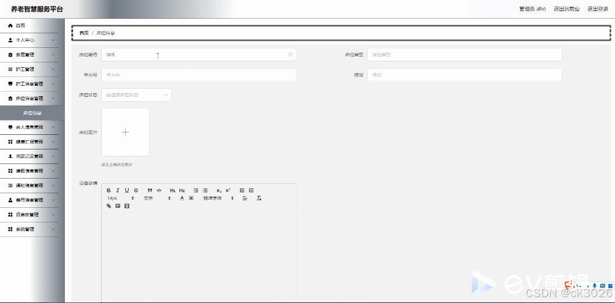This screenshot has width=615, height=303.
Task: Focus the 楼层 input field
Action: coord(464,75)
